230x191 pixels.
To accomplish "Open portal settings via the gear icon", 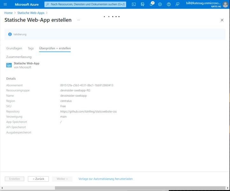I will click(x=160, y=4).
